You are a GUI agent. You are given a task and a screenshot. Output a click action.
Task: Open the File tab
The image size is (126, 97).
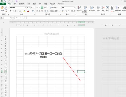tap(3, 4)
